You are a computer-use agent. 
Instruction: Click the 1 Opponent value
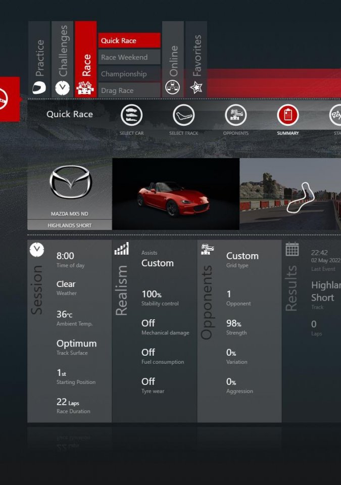pos(229,294)
